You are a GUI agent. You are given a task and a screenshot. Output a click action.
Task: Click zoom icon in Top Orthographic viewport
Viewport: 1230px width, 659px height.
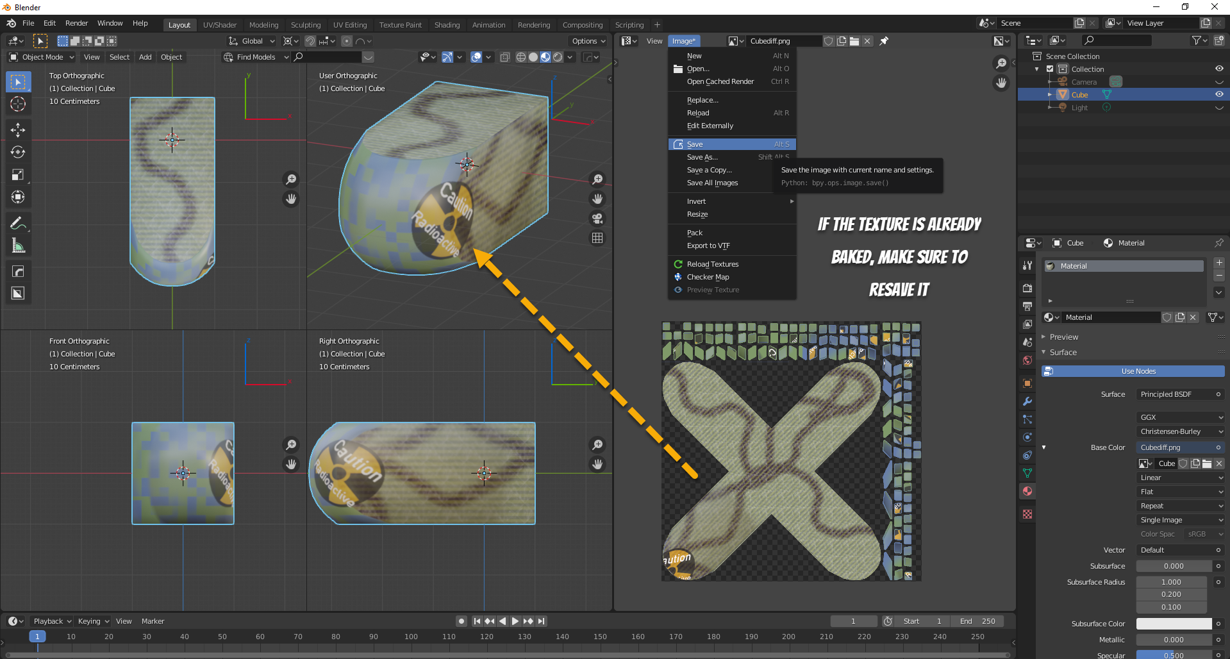pos(291,179)
